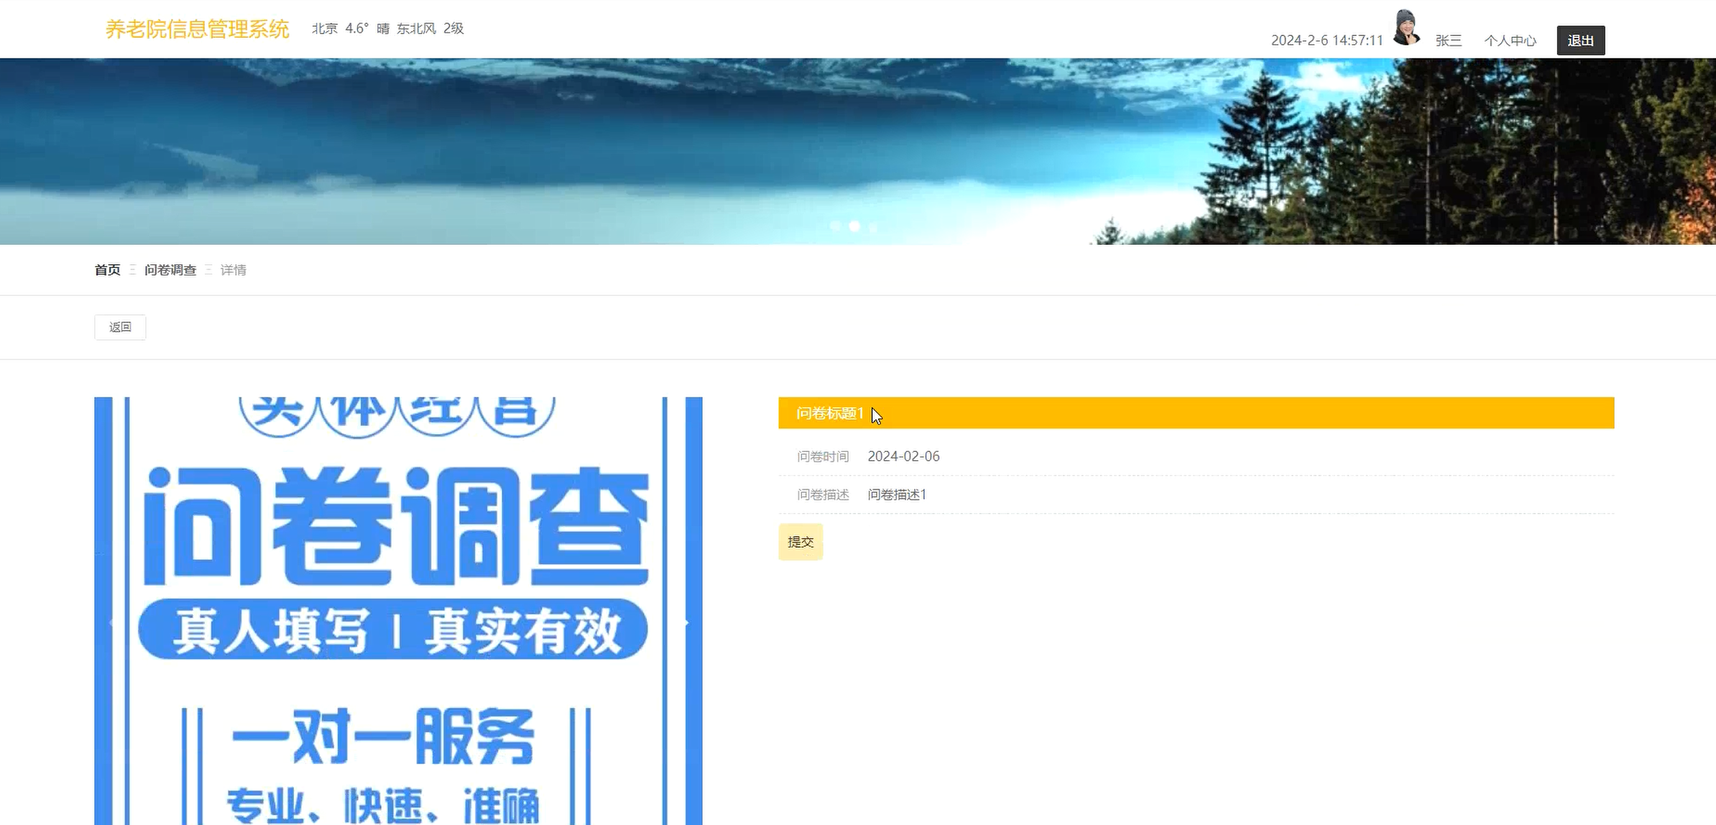Select the third banner carousel dot

(874, 226)
